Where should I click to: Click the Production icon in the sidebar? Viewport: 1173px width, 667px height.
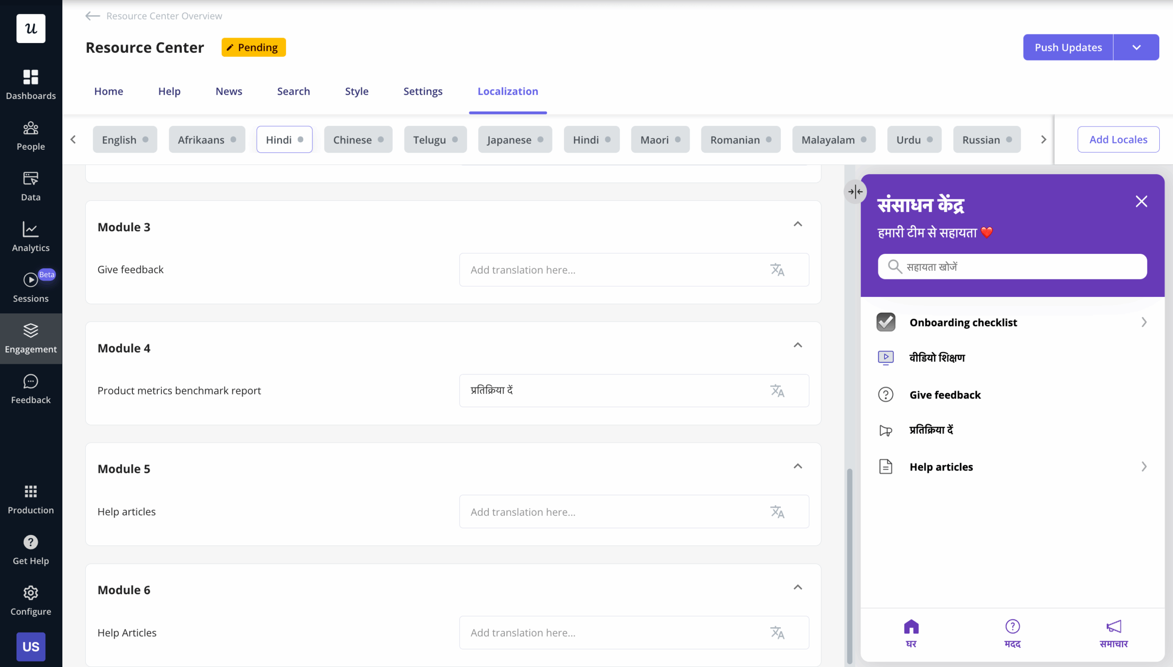(31, 492)
